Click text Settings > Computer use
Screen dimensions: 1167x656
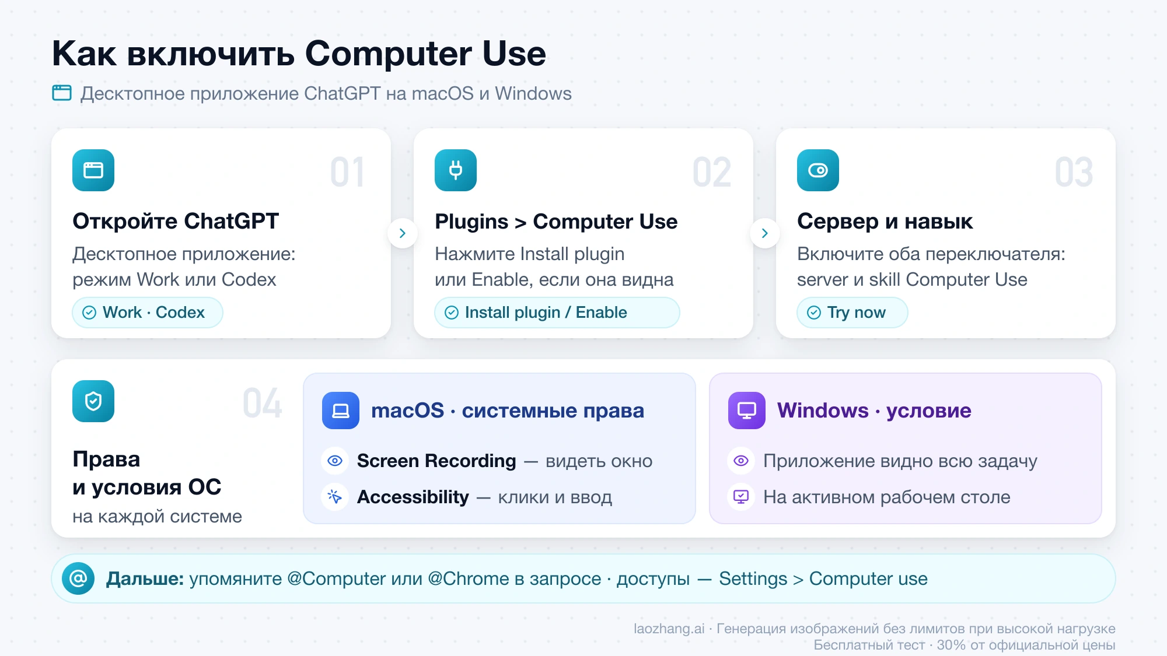(x=823, y=578)
